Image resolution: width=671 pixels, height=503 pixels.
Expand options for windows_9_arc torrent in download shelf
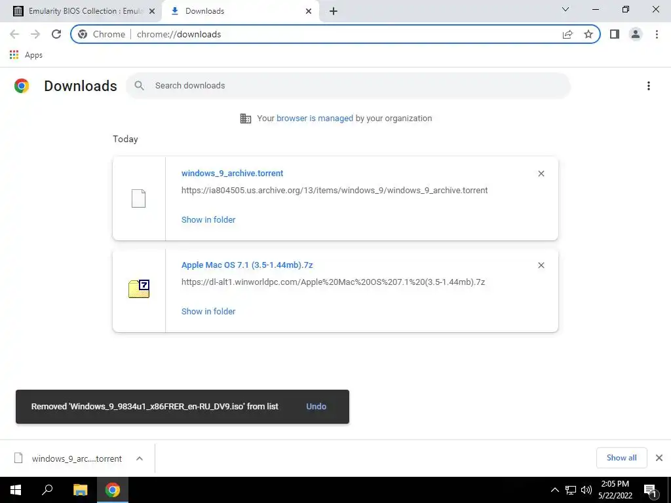click(140, 458)
